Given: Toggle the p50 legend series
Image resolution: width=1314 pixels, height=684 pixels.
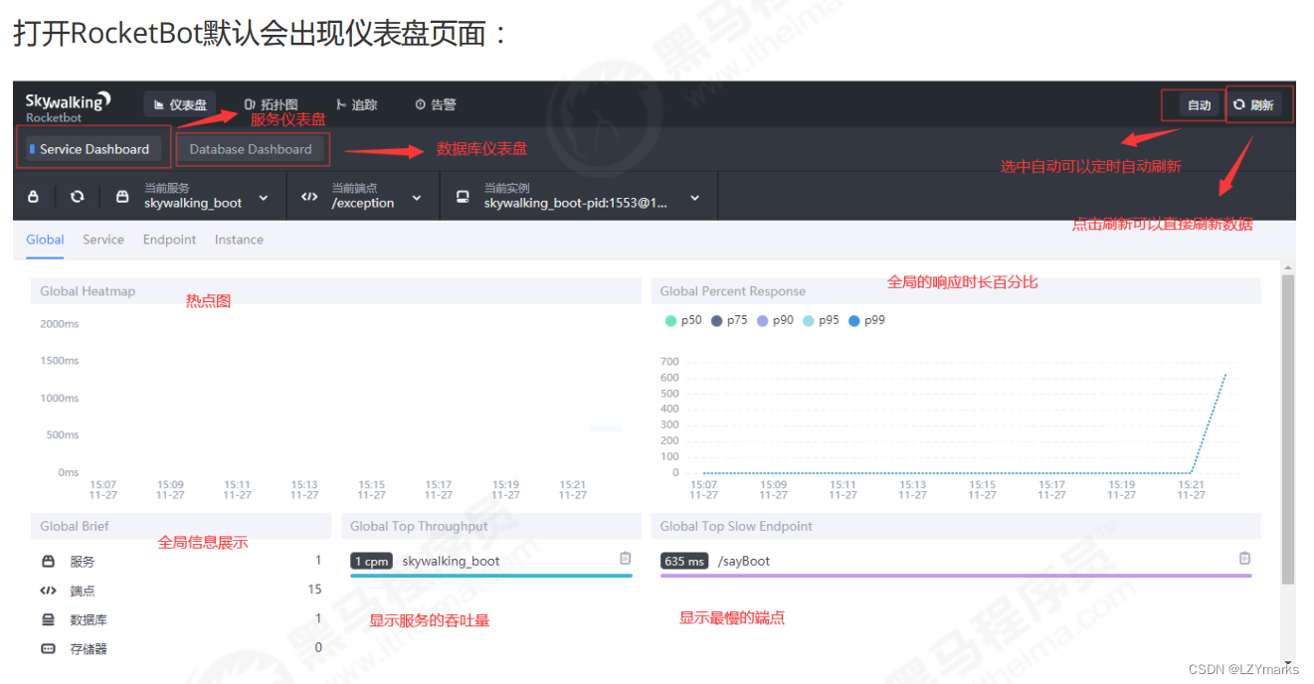Looking at the screenshot, I should pos(683,320).
